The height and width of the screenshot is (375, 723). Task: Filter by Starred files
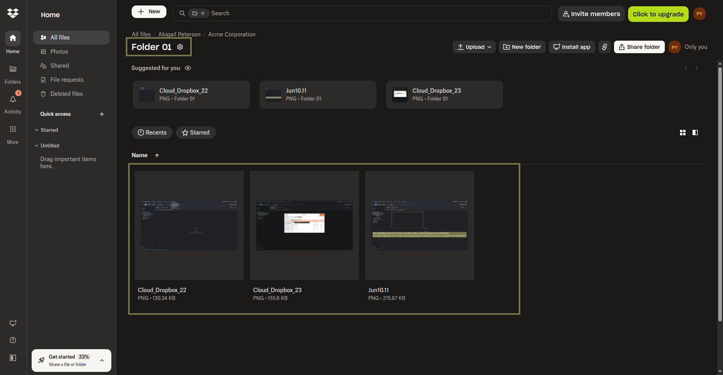196,133
